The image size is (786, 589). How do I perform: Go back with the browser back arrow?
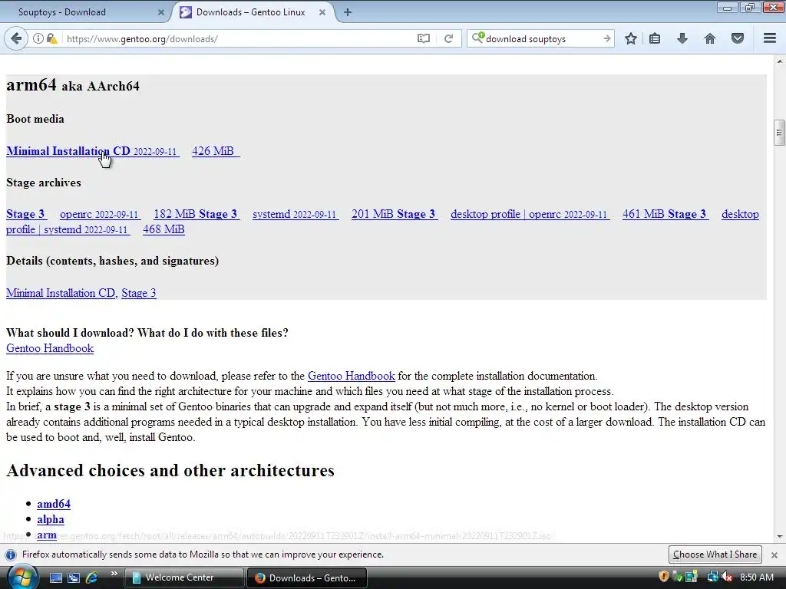point(16,38)
